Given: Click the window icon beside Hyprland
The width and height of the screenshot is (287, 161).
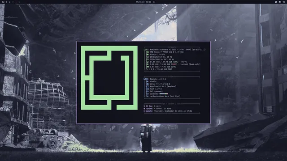Looking at the screenshot, I should pyautogui.click(x=148, y=86).
